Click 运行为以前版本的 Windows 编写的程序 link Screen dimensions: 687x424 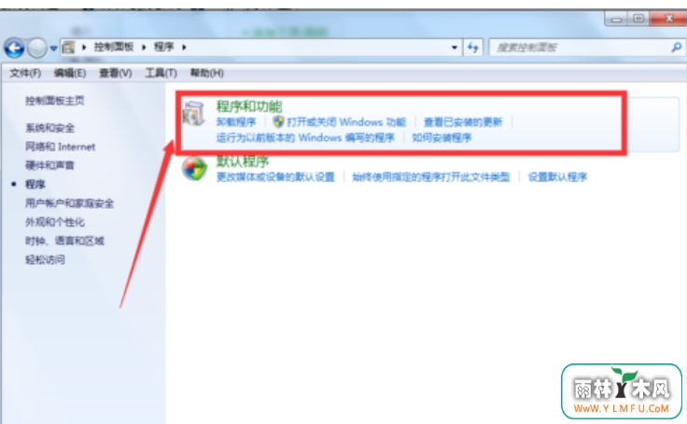[305, 138]
